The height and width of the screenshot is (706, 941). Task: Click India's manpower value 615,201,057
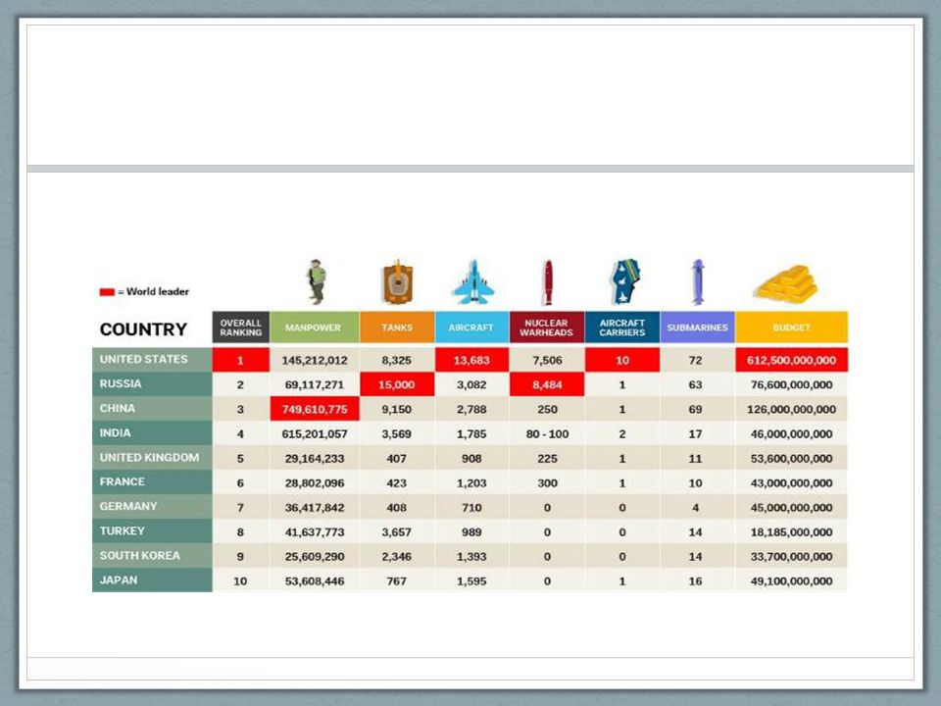pyautogui.click(x=315, y=434)
